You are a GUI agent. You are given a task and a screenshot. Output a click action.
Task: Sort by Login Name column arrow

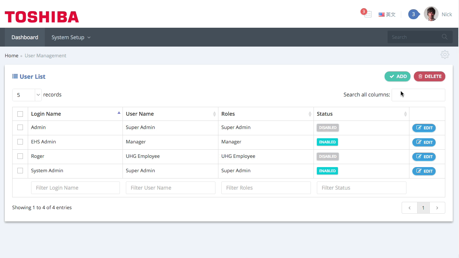[x=119, y=113]
